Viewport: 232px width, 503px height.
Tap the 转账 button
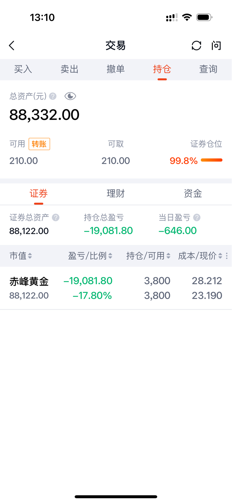click(x=39, y=144)
